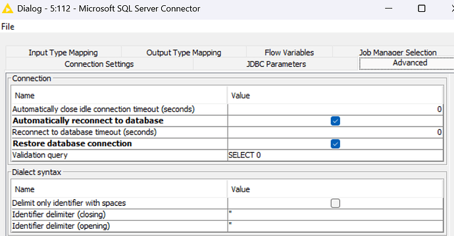Click the Connection table Name column header
This screenshot has width=454, height=236.
coord(119,96)
